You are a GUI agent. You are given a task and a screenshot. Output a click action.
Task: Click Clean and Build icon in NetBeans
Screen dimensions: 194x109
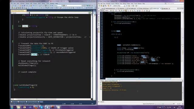point(129,6)
